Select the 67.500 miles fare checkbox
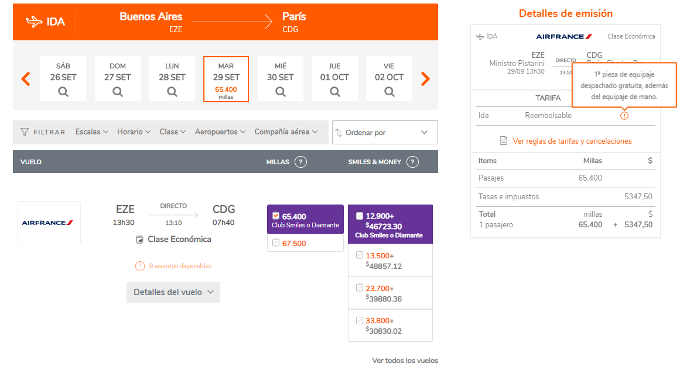Screen dimensions: 697x367 coord(276,243)
